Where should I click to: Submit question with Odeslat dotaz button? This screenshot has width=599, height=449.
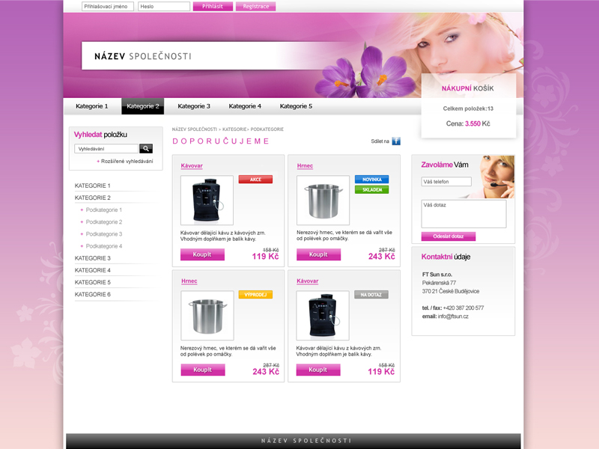[448, 236]
